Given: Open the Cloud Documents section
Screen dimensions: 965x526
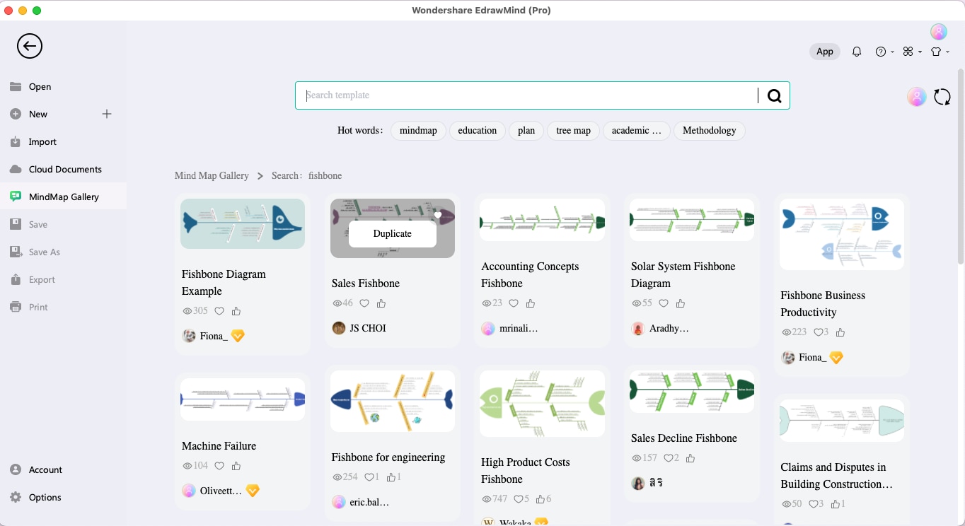Looking at the screenshot, I should pos(65,170).
